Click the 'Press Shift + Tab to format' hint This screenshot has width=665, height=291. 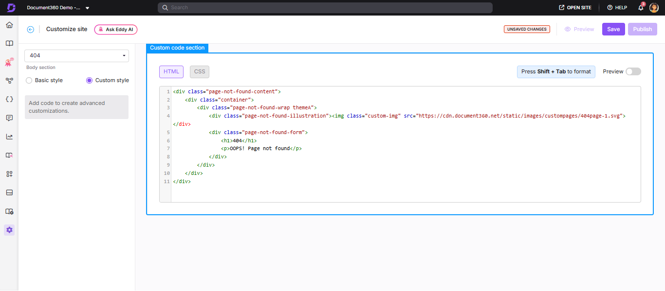(x=556, y=72)
